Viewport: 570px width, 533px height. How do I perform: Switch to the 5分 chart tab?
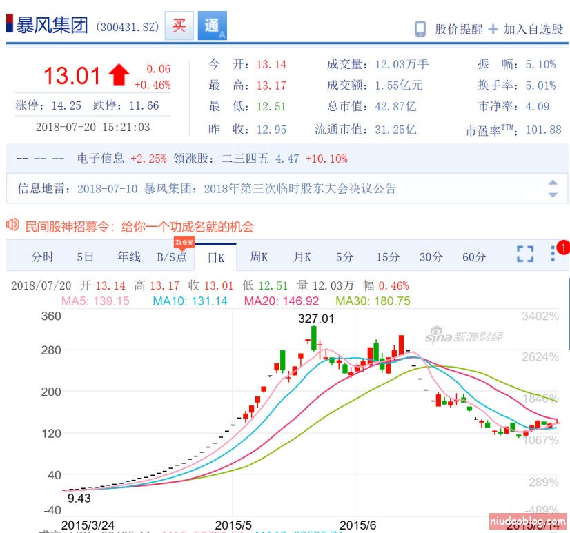(x=344, y=257)
